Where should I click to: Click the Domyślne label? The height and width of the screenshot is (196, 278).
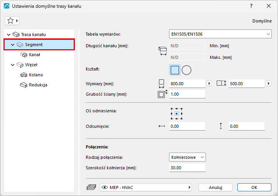[262, 21]
